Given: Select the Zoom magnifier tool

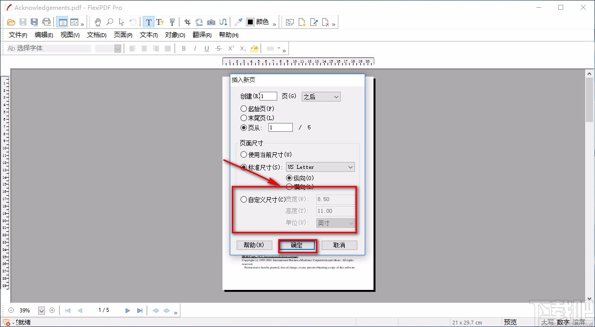Looking at the screenshot, I should click(x=110, y=21).
